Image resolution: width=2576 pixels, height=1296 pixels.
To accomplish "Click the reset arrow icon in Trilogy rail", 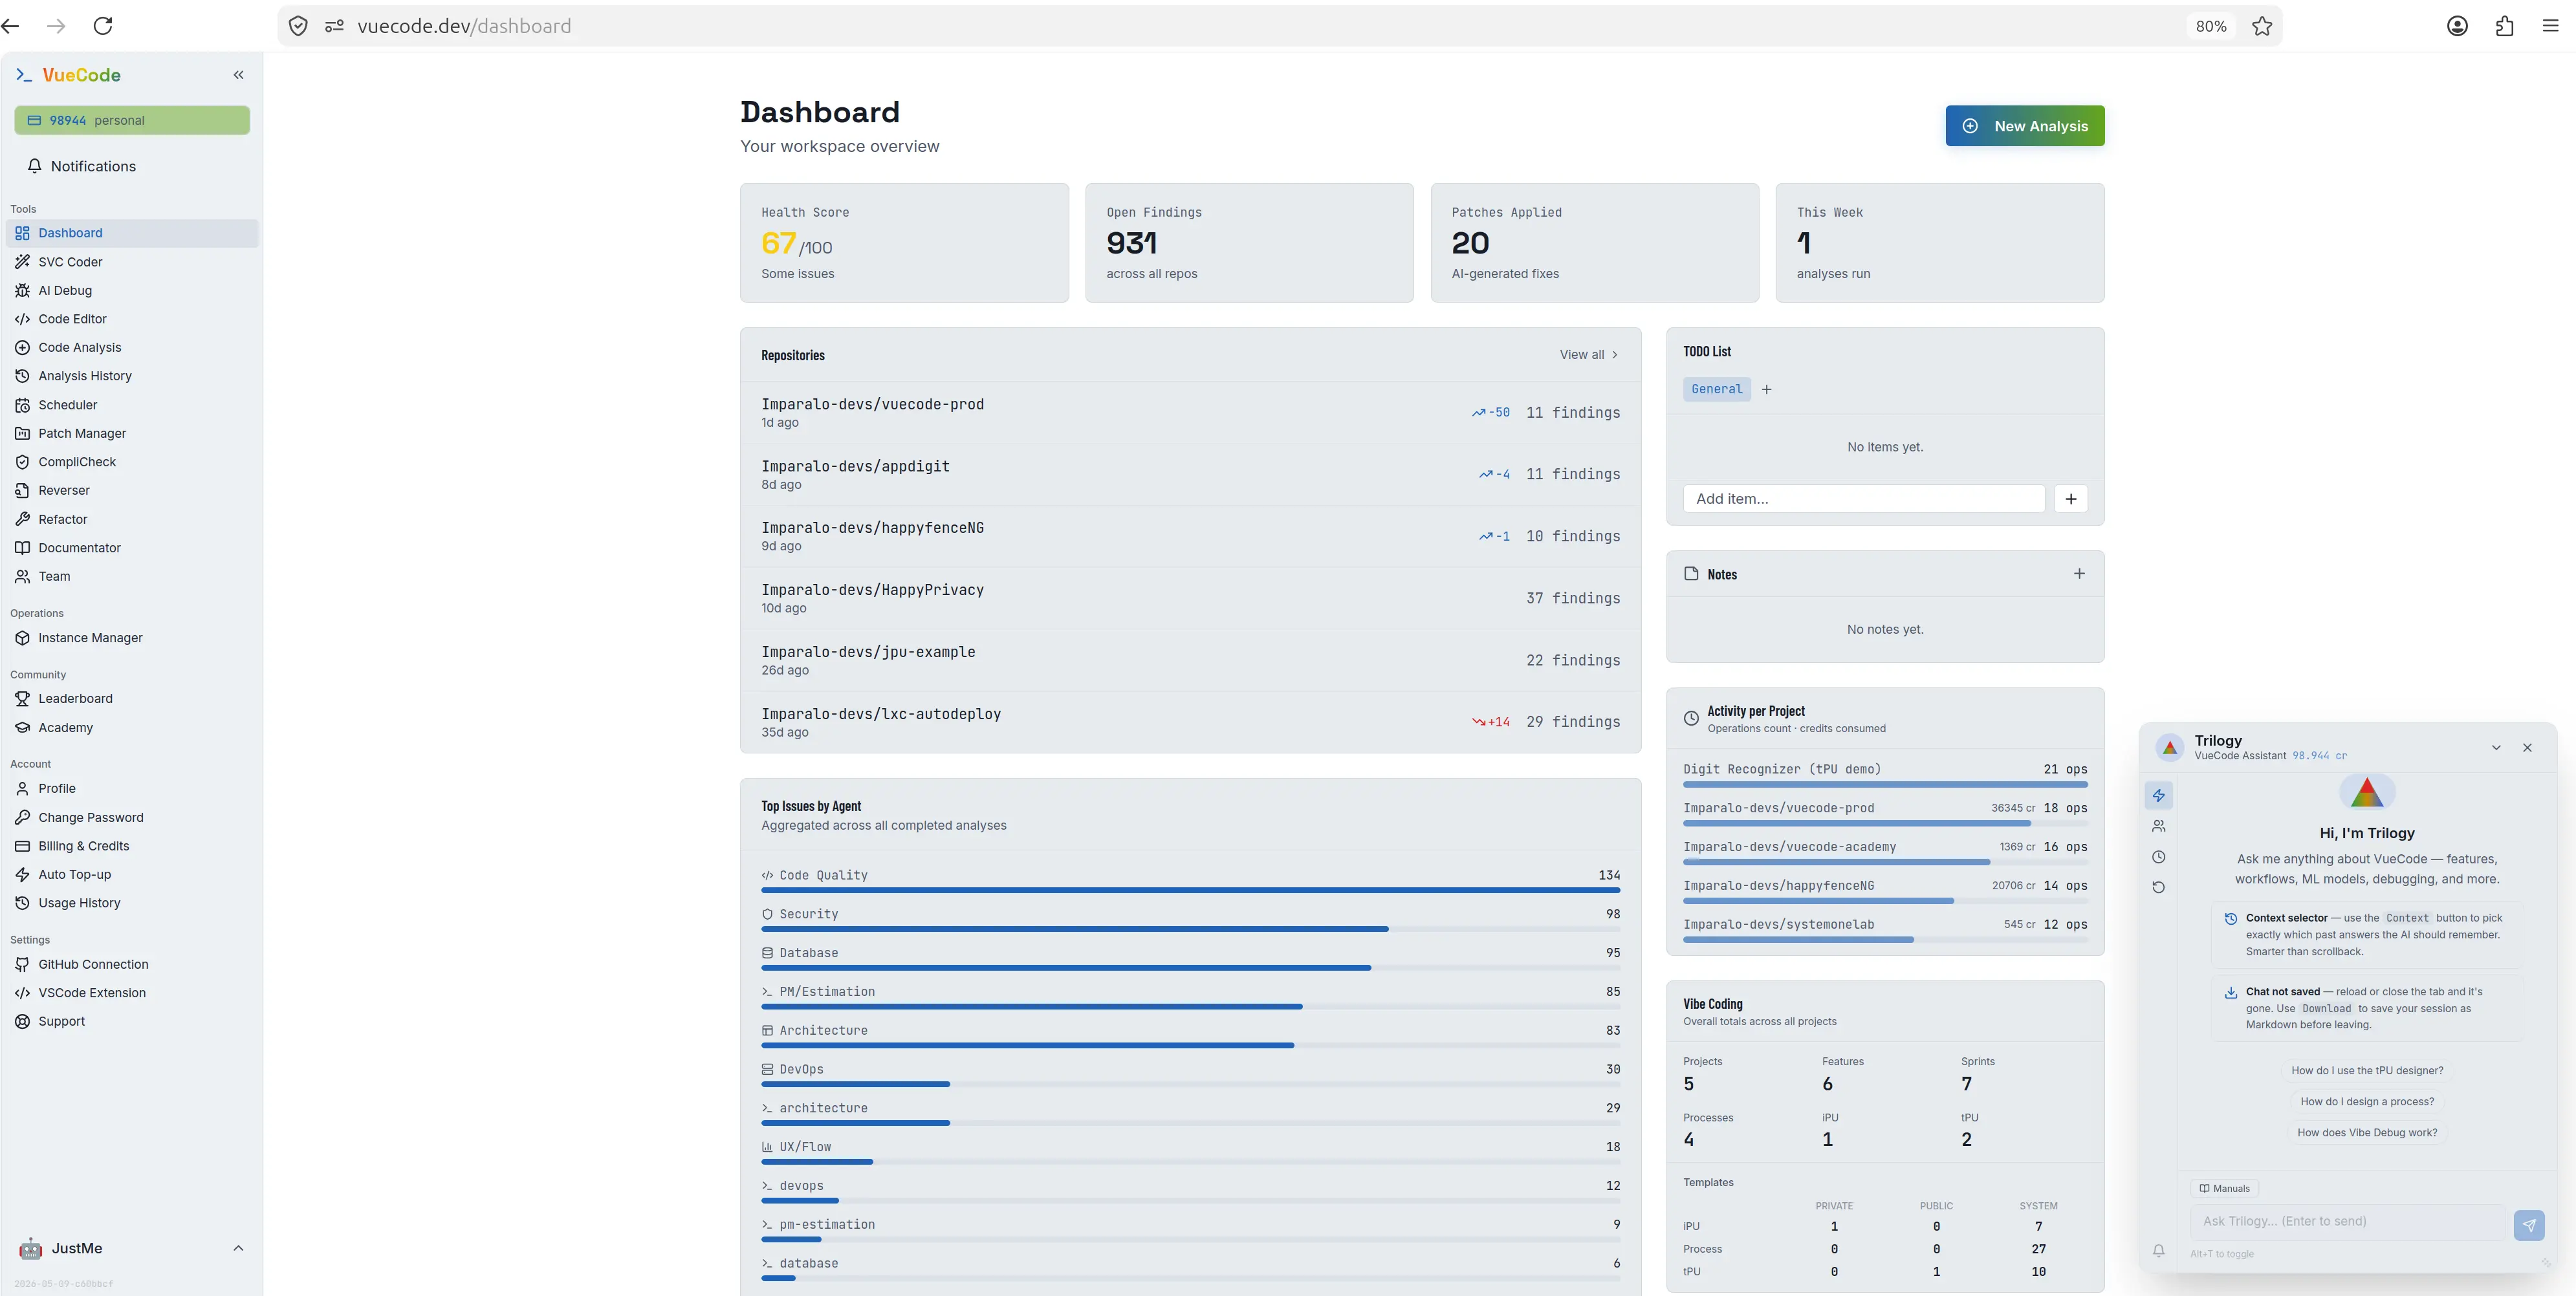I will 2159,887.
